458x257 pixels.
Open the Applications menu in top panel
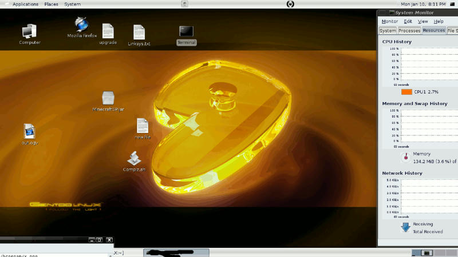25,4
